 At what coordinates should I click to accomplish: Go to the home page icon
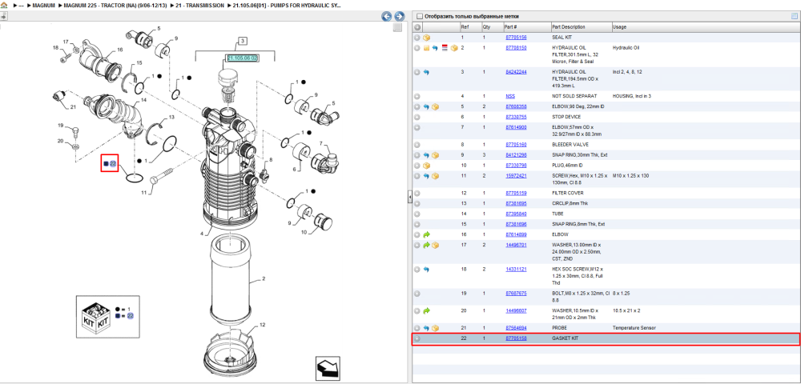[x=4, y=5]
